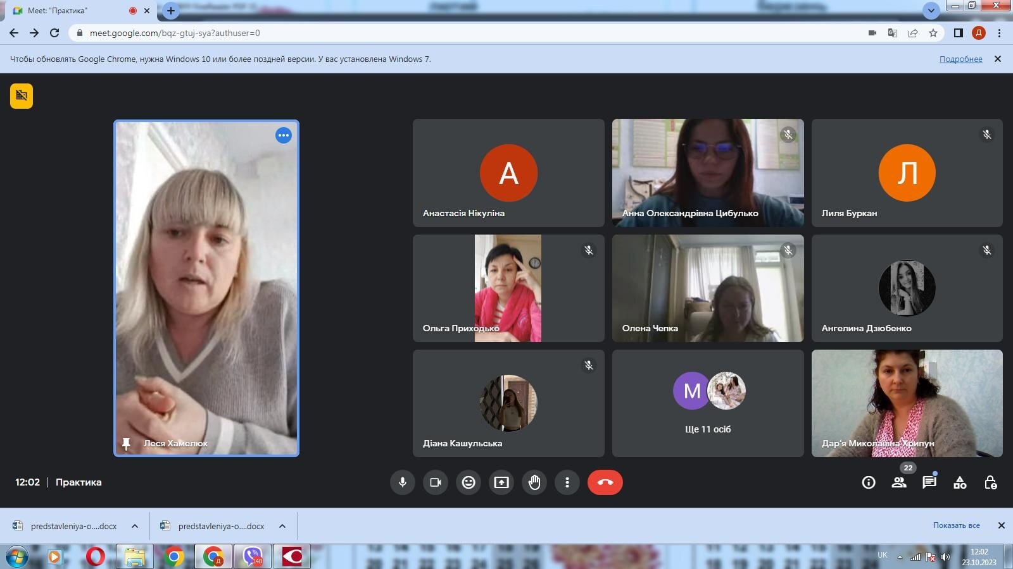Click the yellow captions-off icon

click(x=22, y=95)
